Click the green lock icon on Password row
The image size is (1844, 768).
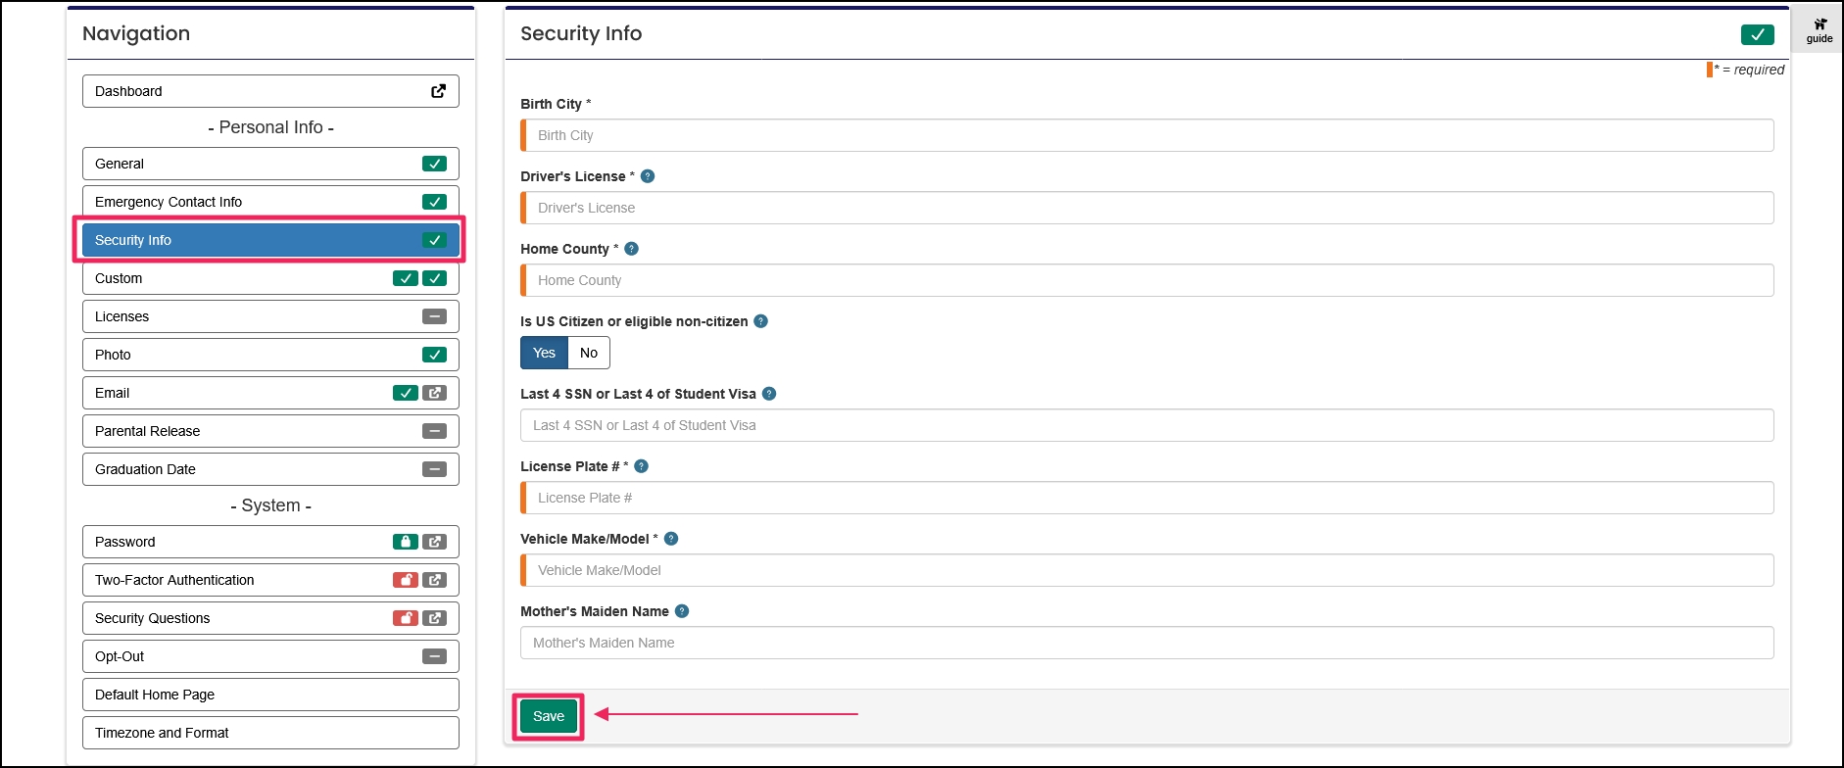pyautogui.click(x=405, y=541)
